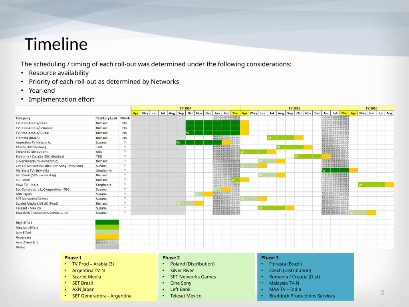
Task: Click 'Teleset Mexico' in Phase 2 list
Action: tap(186, 296)
